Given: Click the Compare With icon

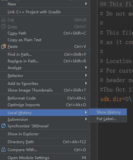Looking at the screenshot, I should tap(3, 150).
